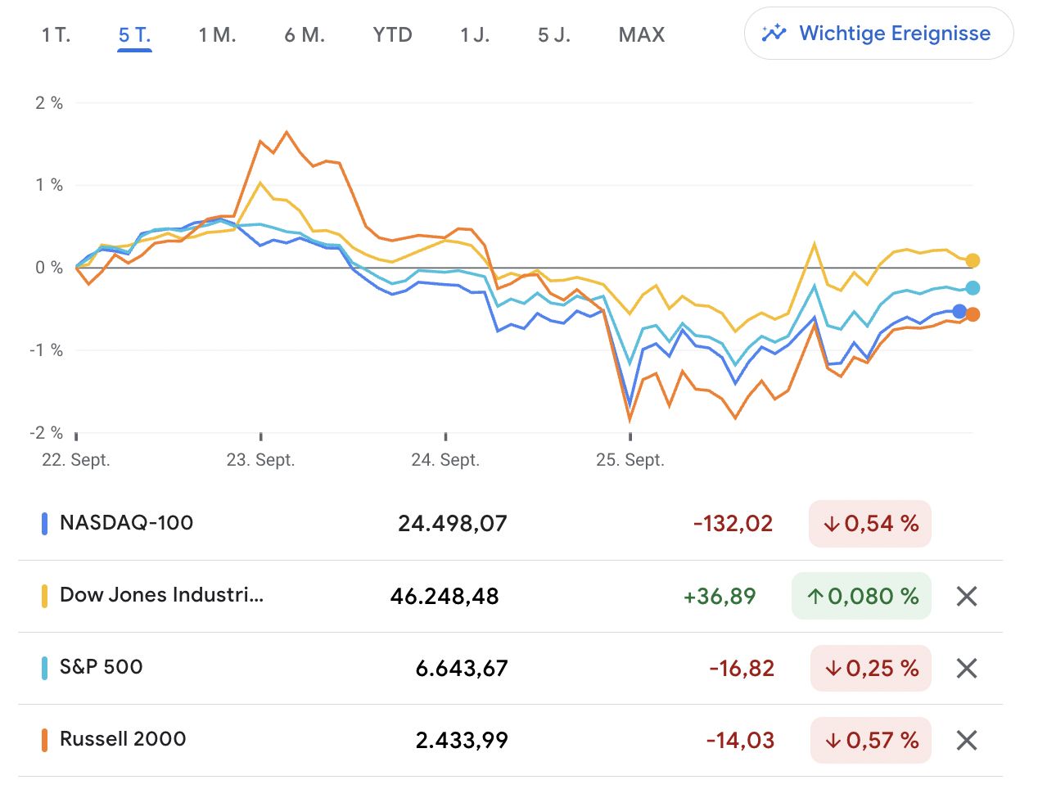Screen dimensions: 1038x789
Task: Remove S&P 500 from the comparison
Action: (x=967, y=669)
